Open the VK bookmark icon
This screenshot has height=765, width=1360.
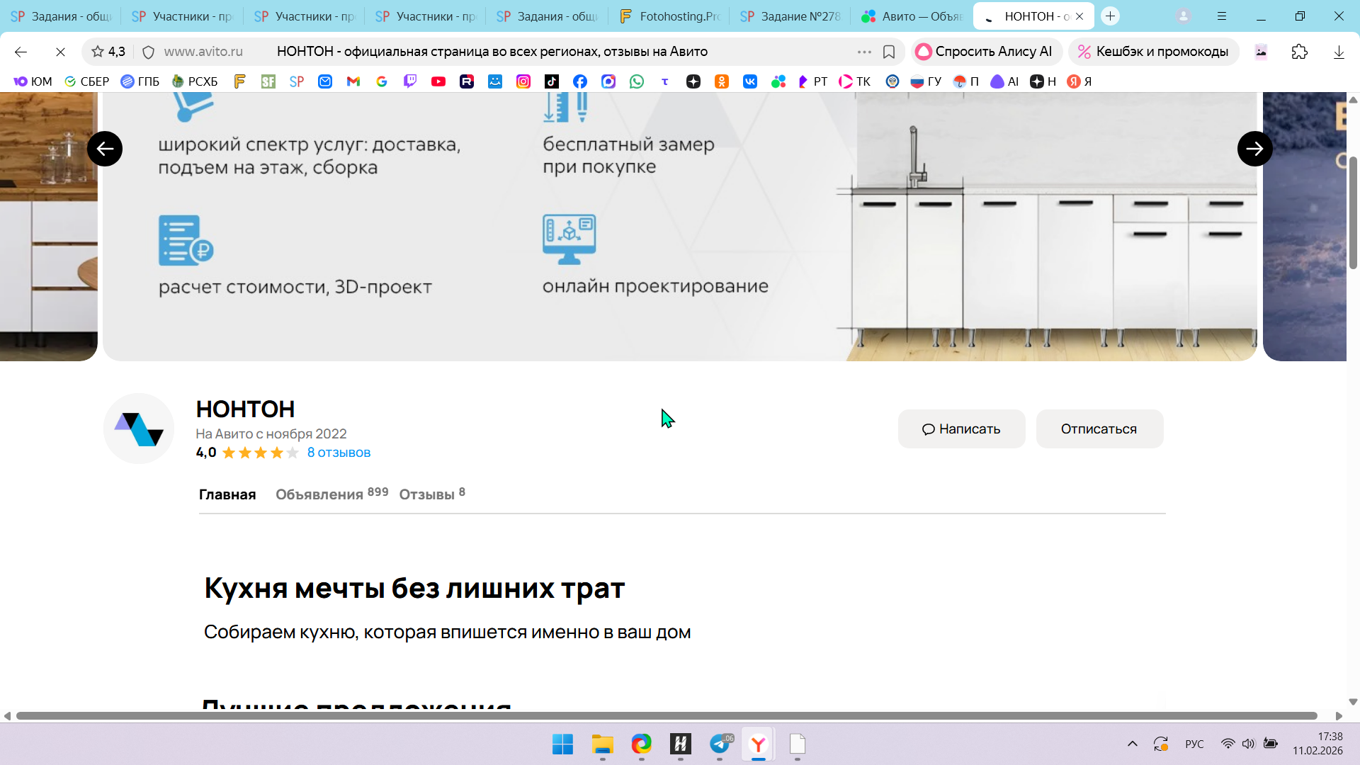pos(750,81)
